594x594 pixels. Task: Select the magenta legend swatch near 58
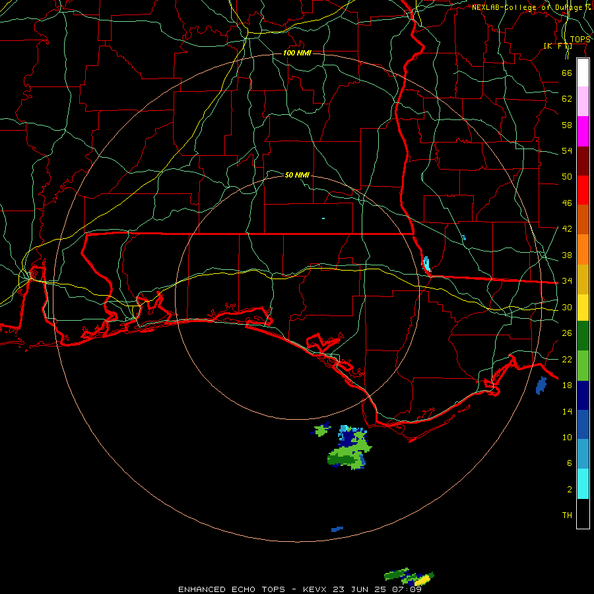click(583, 131)
